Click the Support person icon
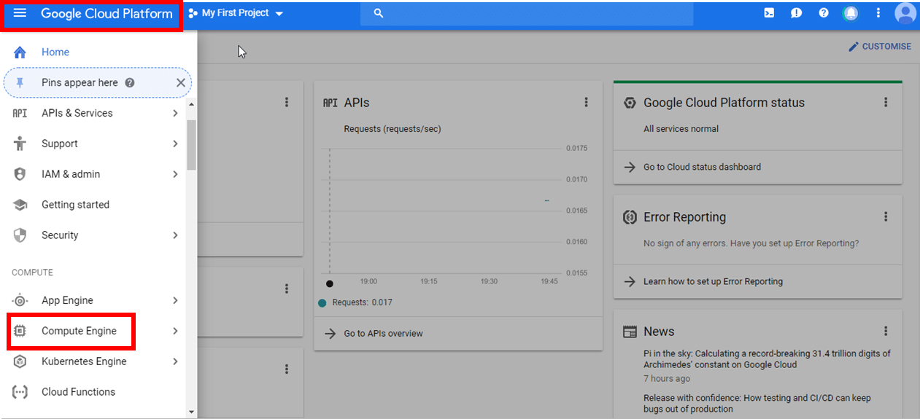920x419 pixels. 20,144
